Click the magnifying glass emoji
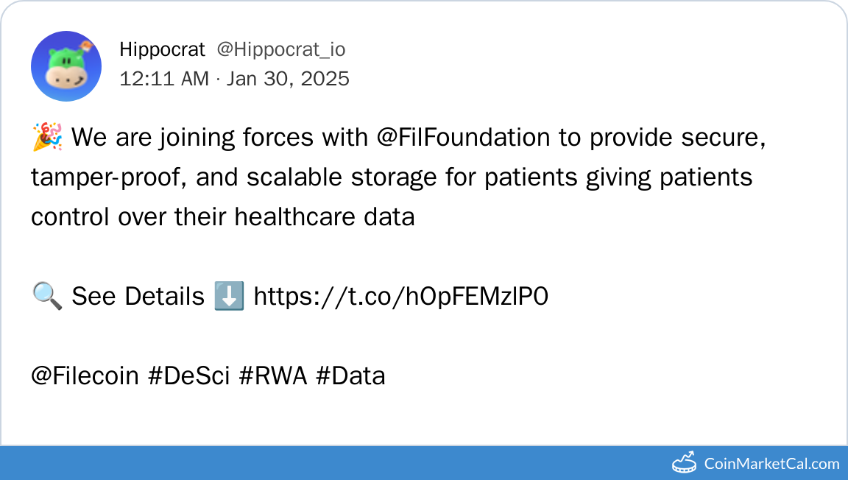848x480 pixels. (47, 297)
